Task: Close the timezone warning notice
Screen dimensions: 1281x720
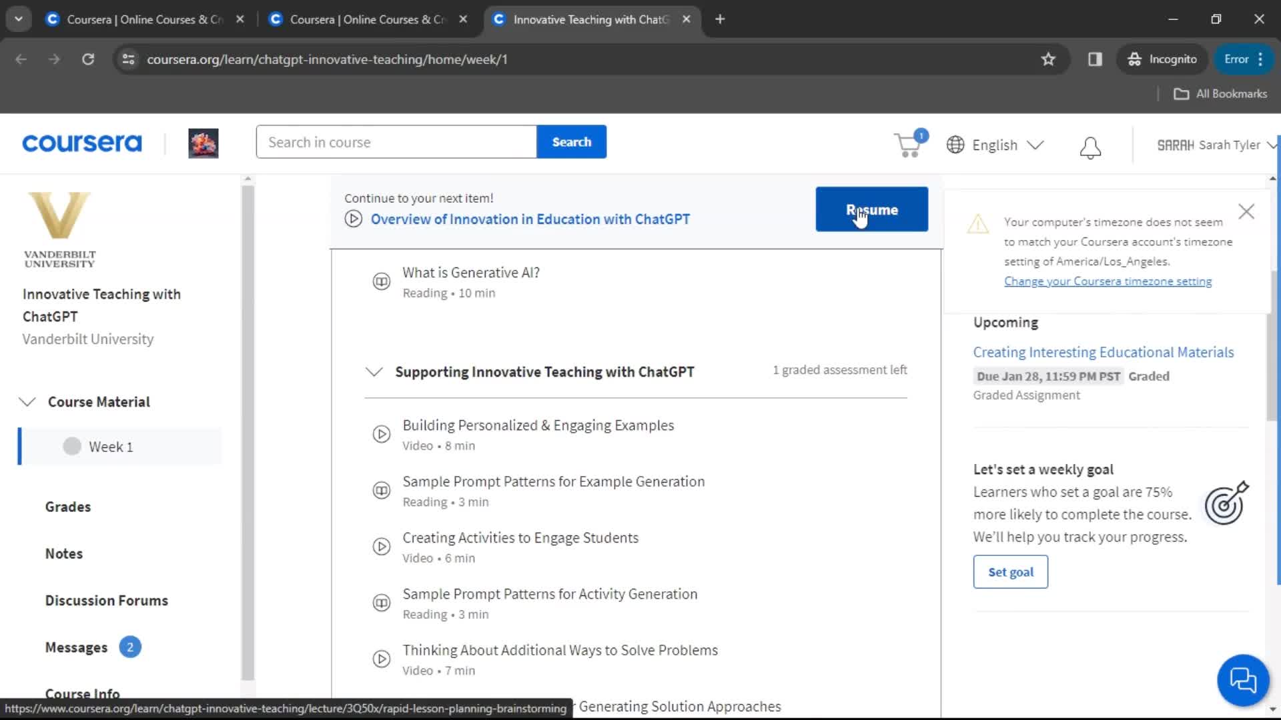Action: 1246,212
